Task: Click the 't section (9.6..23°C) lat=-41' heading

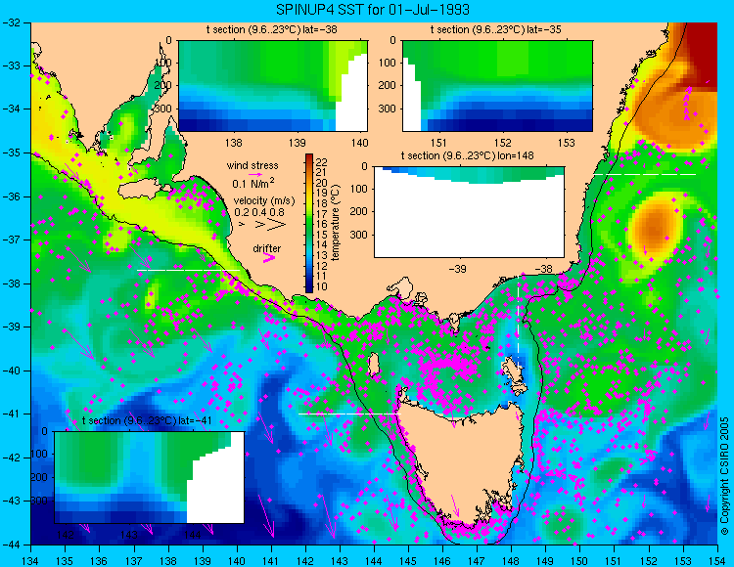Action: [147, 420]
